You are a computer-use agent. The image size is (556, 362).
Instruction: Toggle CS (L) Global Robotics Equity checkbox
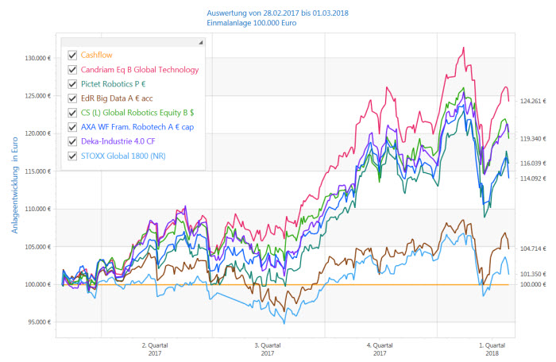point(72,113)
